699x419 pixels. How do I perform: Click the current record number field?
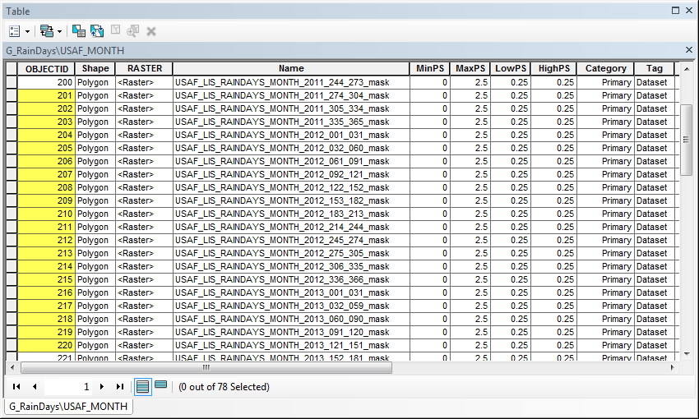tap(70, 386)
